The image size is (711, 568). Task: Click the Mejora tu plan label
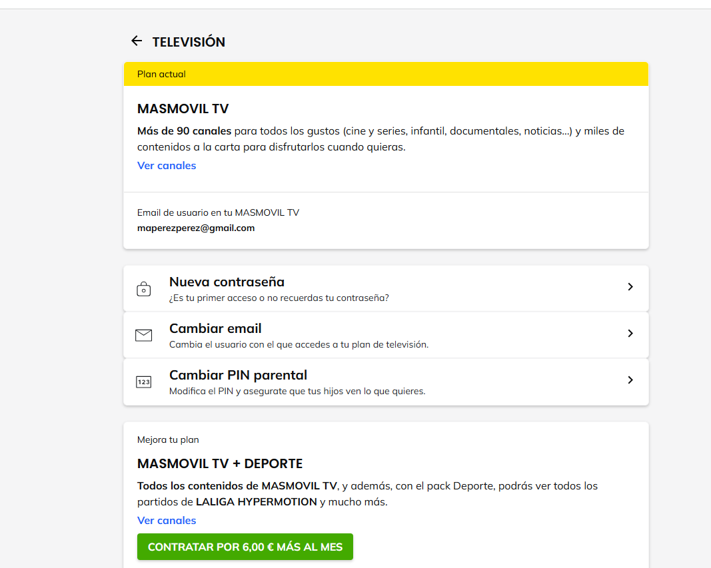168,439
